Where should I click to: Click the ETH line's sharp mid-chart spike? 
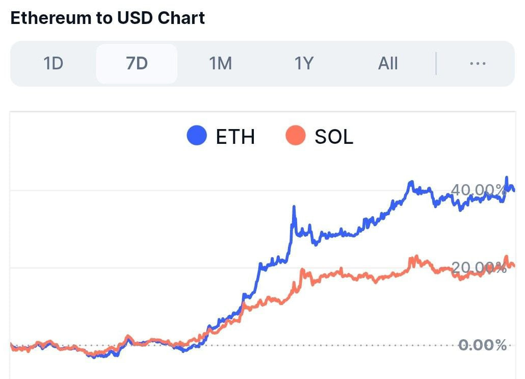pos(294,208)
